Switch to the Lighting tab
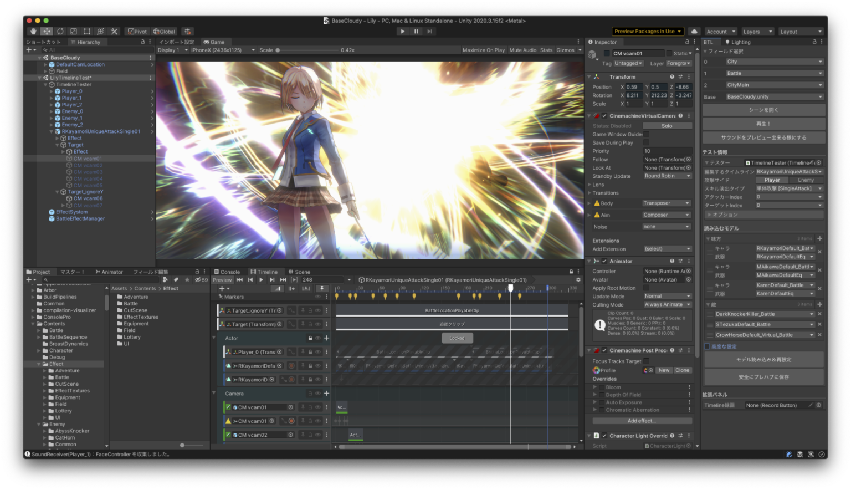This screenshot has height=490, width=851. tap(737, 42)
